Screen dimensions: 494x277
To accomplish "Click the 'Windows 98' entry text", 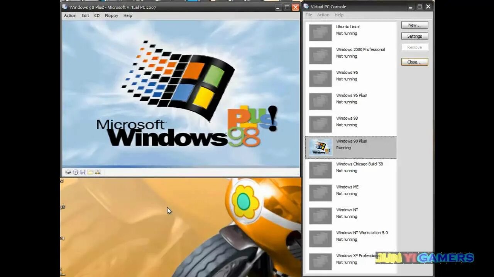I will point(347,118).
